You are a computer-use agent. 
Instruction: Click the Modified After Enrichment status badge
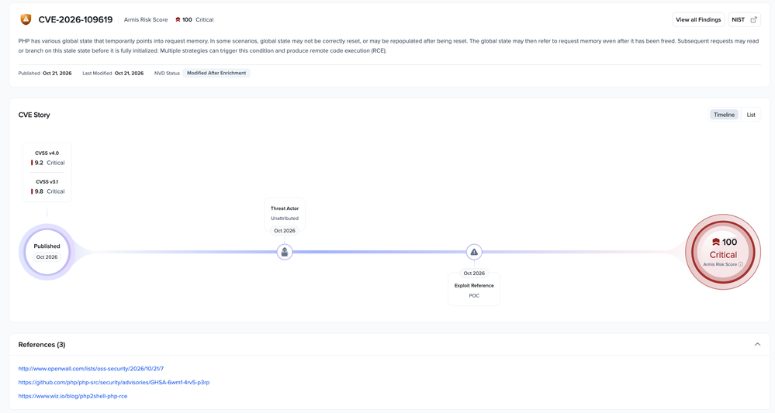click(216, 73)
